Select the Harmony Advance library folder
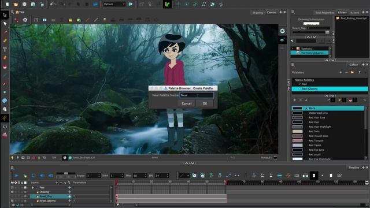 tap(310, 53)
